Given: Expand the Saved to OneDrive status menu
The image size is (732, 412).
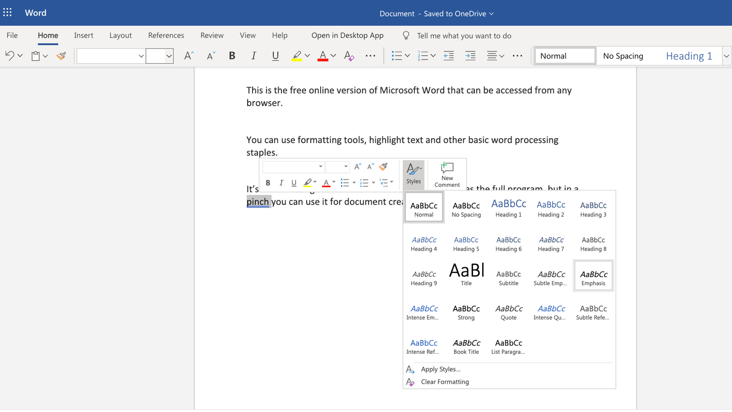Looking at the screenshot, I should [x=492, y=13].
